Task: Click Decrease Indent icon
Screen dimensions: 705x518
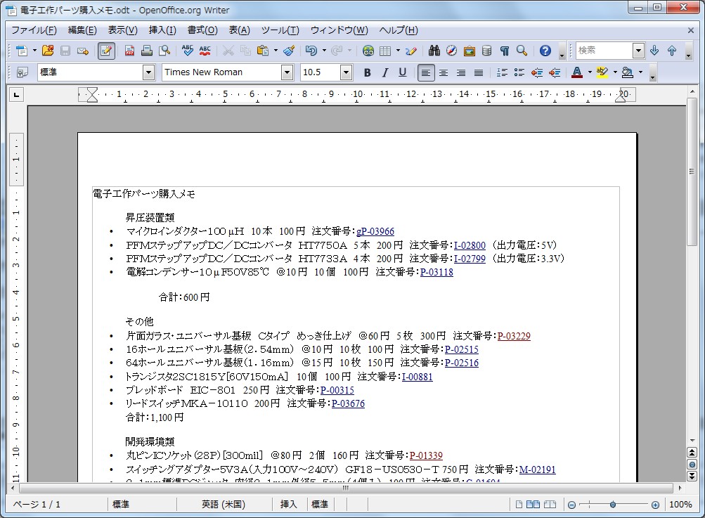Action: point(537,72)
